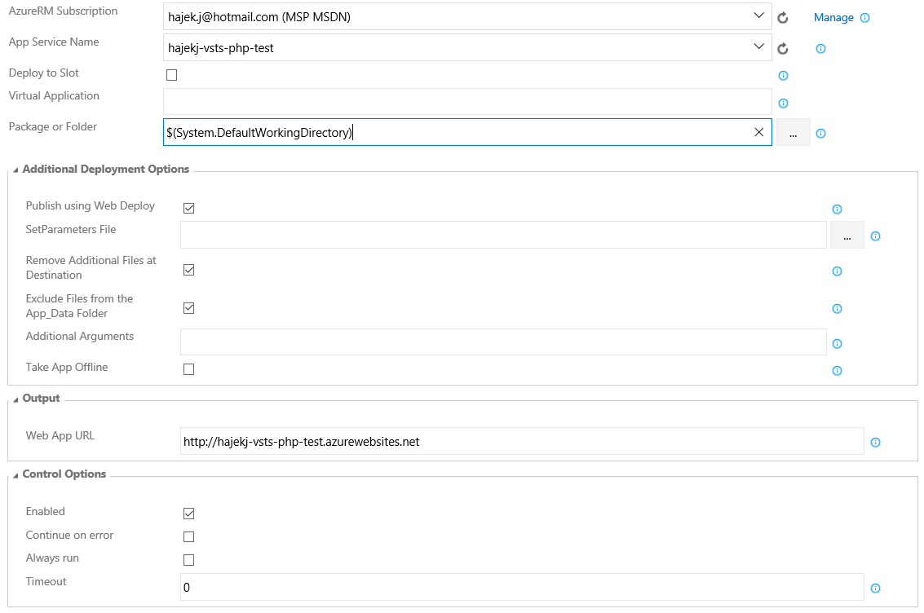The width and height of the screenshot is (924, 613).
Task: Show info for Take App Offline
Action: pos(837,370)
